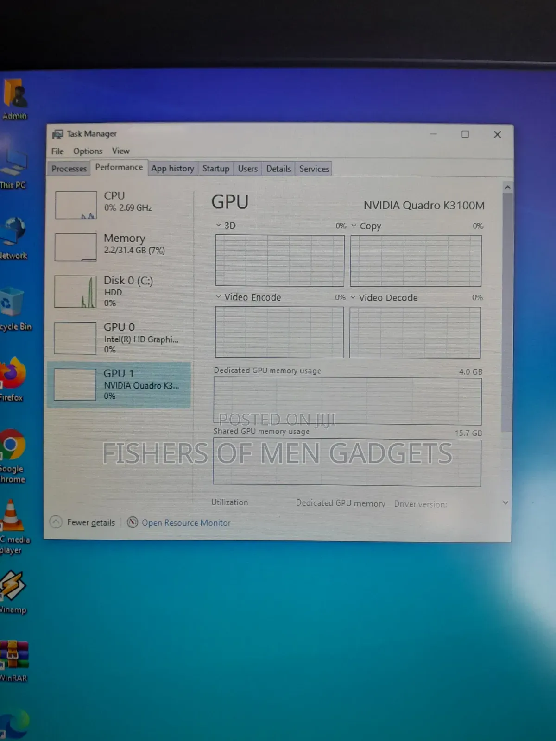Open the Video Encode engine dropdown
556x741 pixels.
pyautogui.click(x=218, y=297)
